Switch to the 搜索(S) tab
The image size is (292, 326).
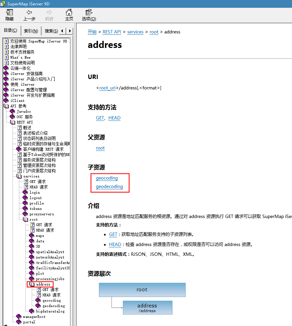point(51,31)
